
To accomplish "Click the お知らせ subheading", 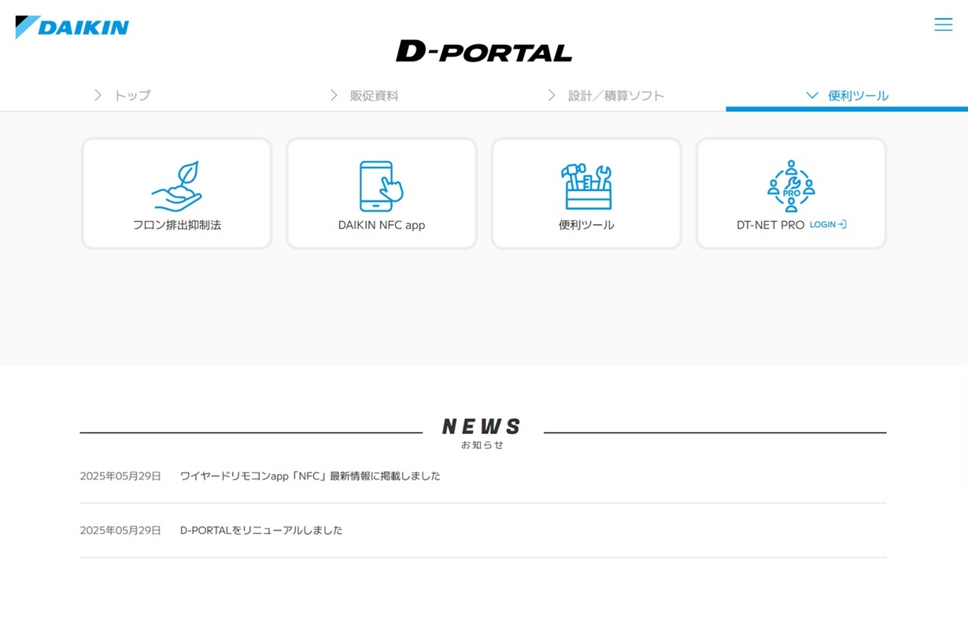I will click(482, 445).
